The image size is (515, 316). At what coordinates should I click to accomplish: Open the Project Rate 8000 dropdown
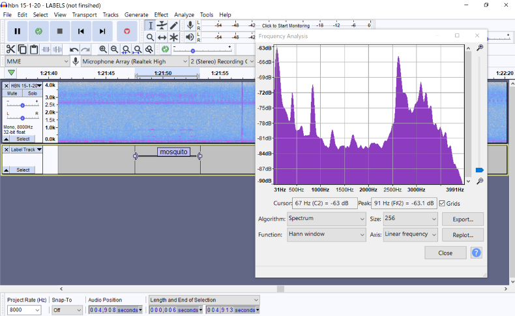(24, 309)
